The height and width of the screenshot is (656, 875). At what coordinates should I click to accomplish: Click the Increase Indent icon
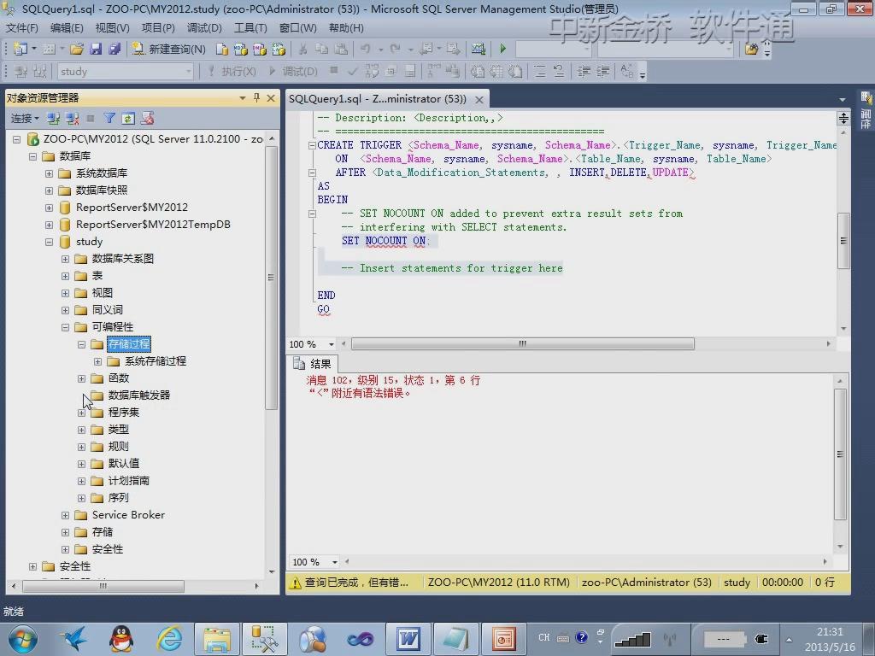click(602, 71)
